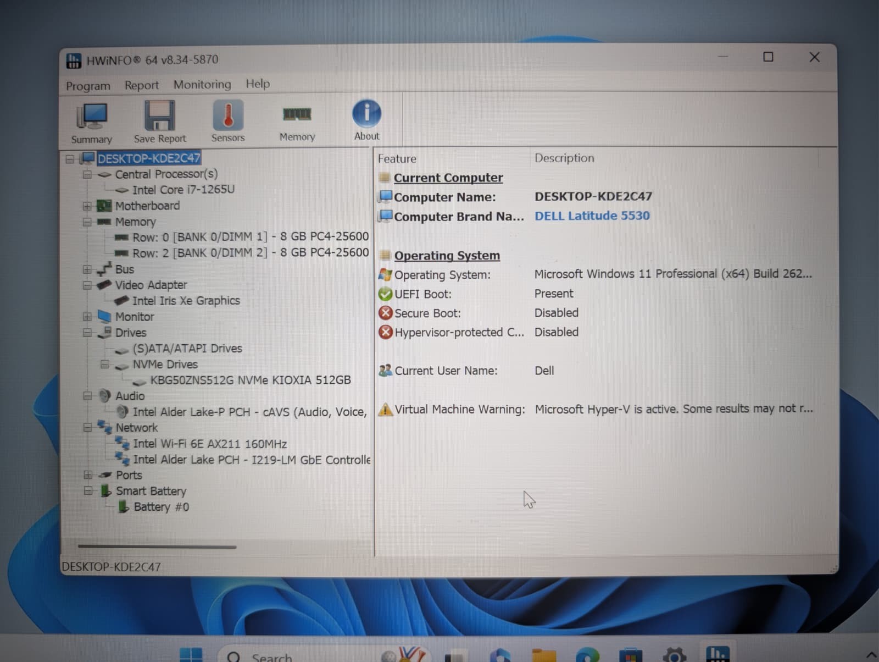The height and width of the screenshot is (662, 879).
Task: Click the DELL Latitude 5530 link
Action: click(x=592, y=216)
